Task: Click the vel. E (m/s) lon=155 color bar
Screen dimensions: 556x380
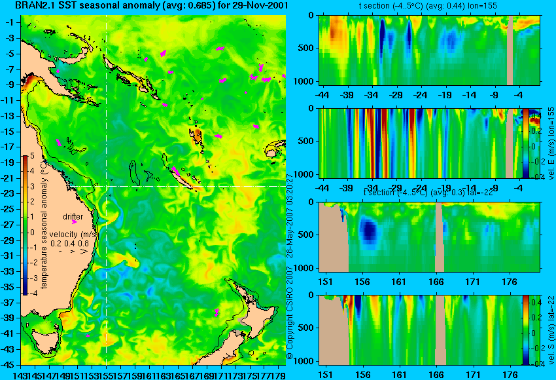Action: pyautogui.click(x=525, y=143)
